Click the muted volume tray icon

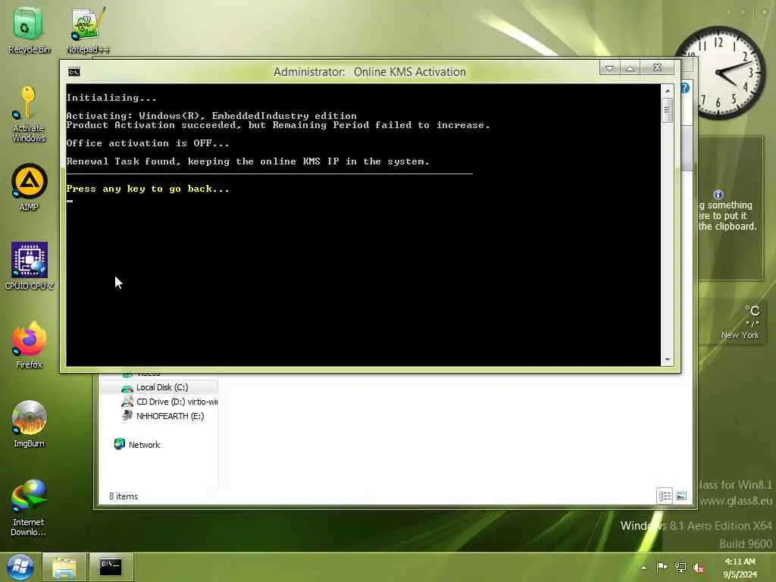[x=699, y=568]
